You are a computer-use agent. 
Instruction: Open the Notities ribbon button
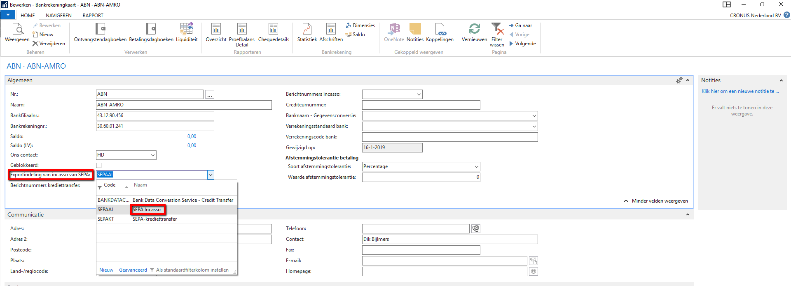click(415, 33)
